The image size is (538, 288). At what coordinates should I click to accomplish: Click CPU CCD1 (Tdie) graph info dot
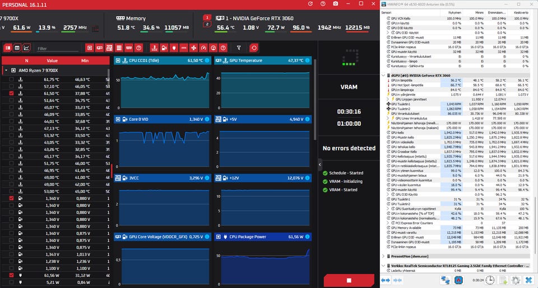207,60
